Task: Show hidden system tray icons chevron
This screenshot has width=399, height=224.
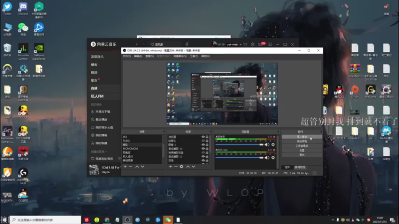Action: [333, 220]
